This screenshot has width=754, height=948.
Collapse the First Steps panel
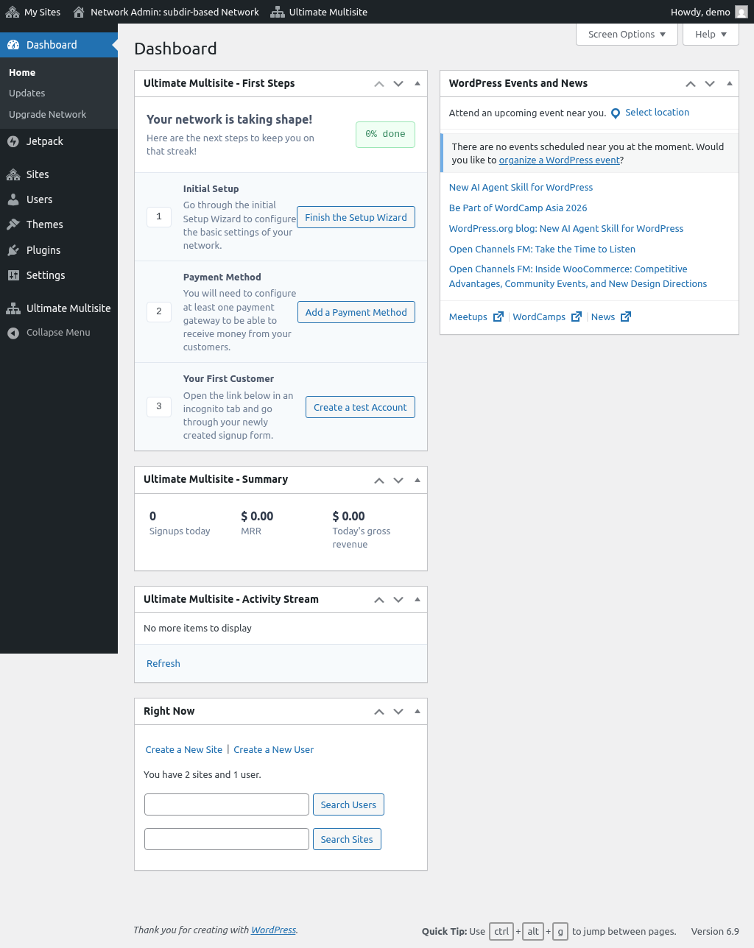tap(417, 84)
